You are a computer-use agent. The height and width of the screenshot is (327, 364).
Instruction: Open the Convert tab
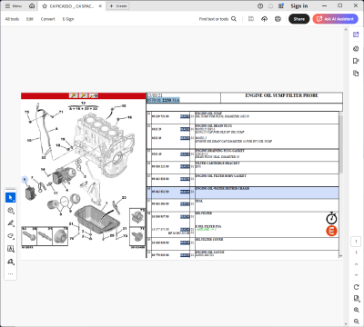[48, 19]
